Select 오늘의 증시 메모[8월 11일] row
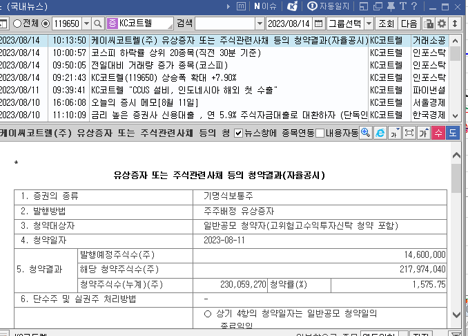Image resolution: width=468 pixels, height=336 pixels. pyautogui.click(x=224, y=102)
